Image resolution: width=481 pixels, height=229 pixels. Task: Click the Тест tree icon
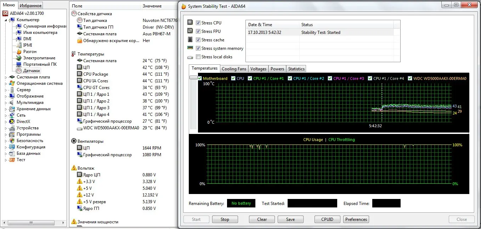coord(12,160)
